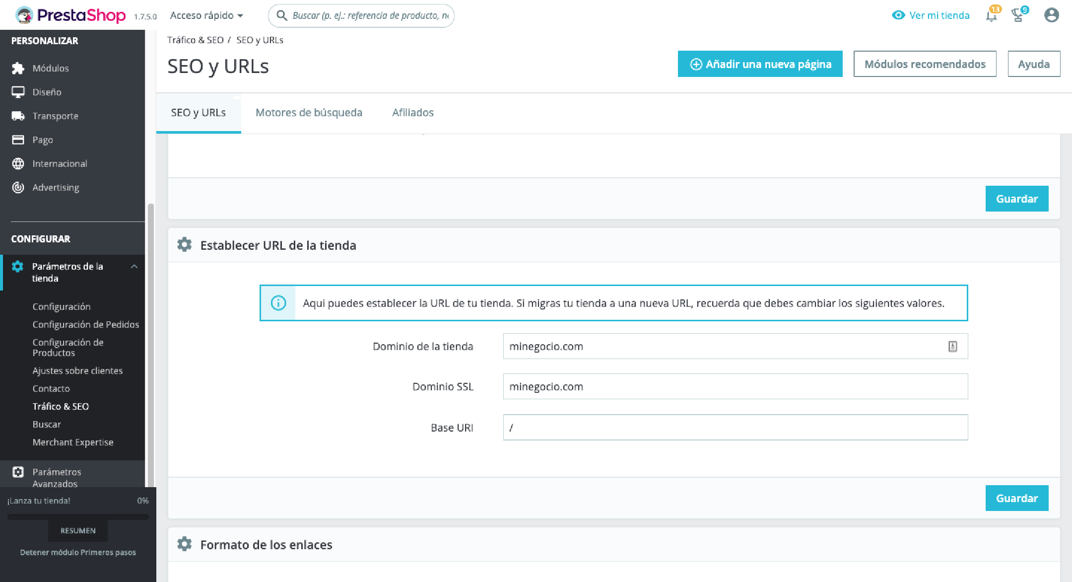Open the trophy achievements icon
The height and width of the screenshot is (582, 1072).
(1018, 15)
